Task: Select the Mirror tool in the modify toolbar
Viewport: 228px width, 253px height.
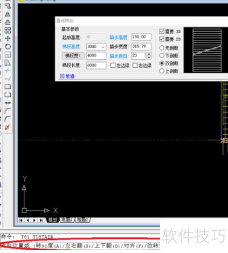Action: click(7, 14)
